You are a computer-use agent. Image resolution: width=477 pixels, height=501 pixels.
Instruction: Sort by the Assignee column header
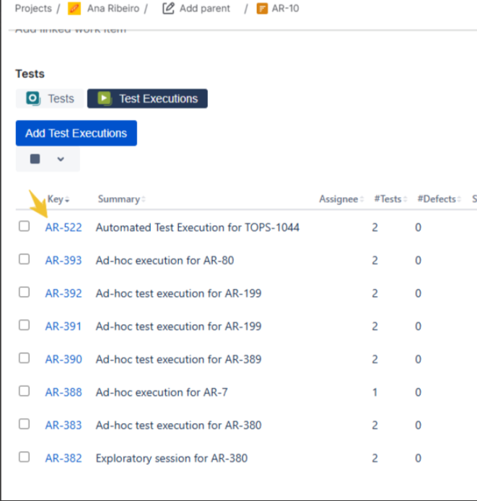[338, 199]
